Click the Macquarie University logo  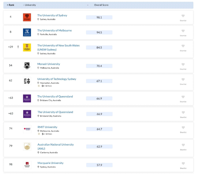coord(27,165)
